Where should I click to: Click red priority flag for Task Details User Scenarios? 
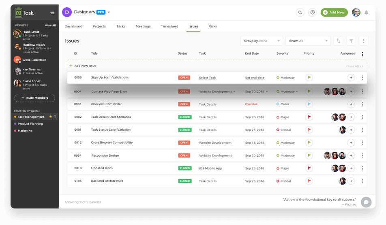[x=309, y=117]
